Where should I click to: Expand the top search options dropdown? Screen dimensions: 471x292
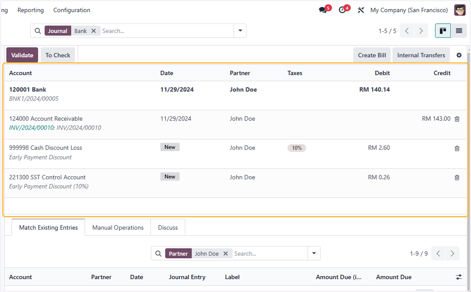(240, 31)
